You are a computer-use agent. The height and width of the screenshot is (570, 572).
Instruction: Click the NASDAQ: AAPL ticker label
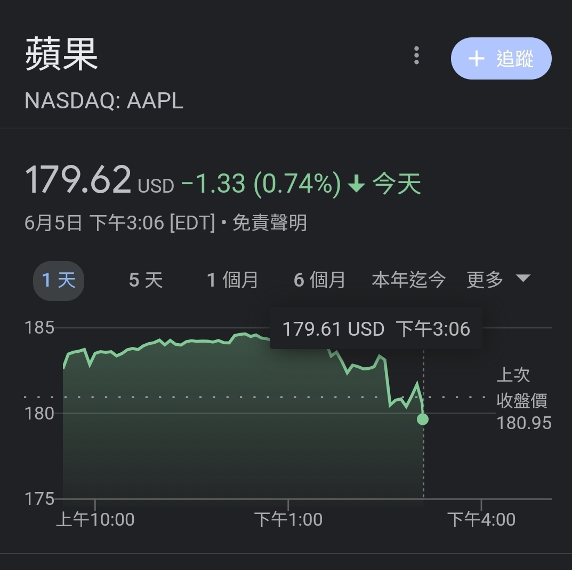coord(104,101)
